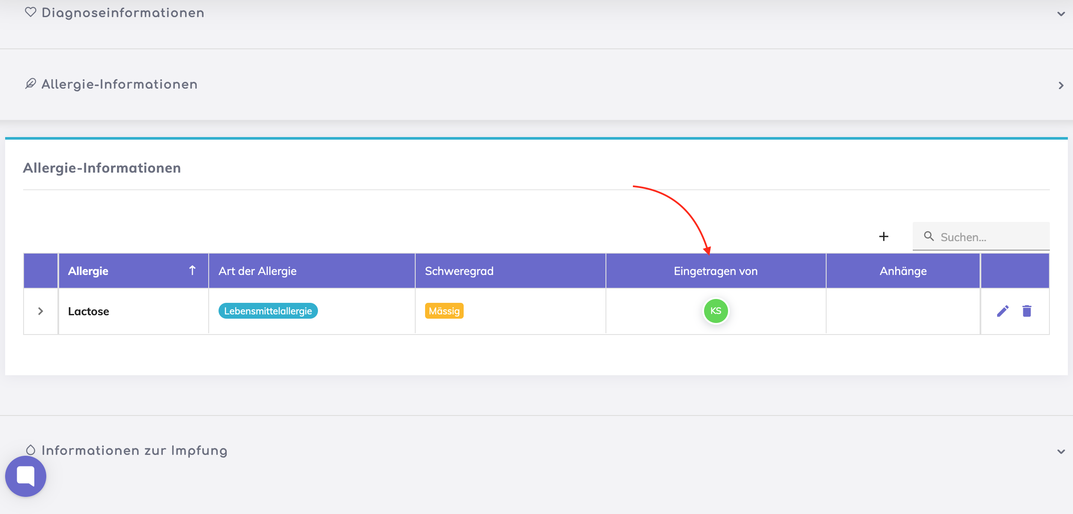Click the search magnifier icon

[929, 236]
